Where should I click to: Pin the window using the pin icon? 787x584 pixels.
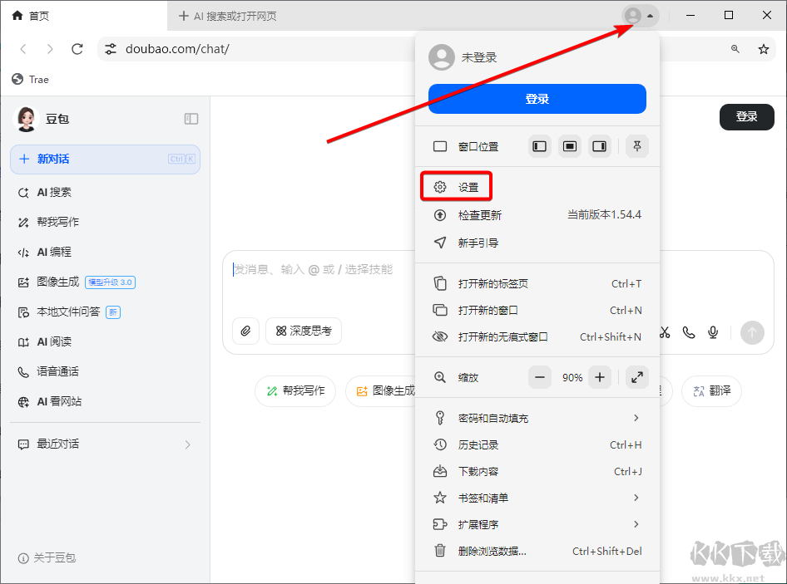(x=636, y=145)
